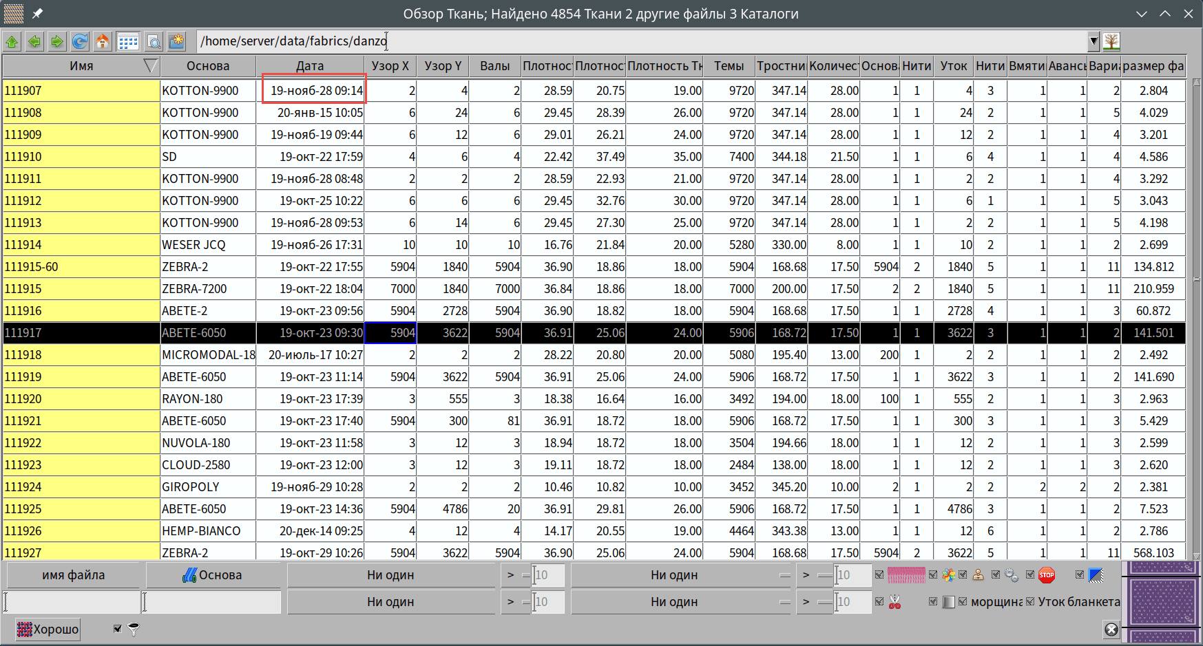Screen dimensions: 1203x646
Task: Click the pink fringe selvedge filter icon
Action: 906,575
